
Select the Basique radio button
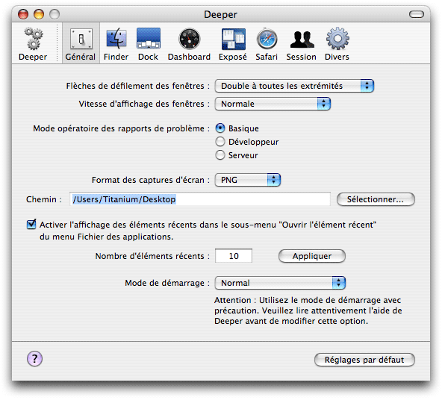(220, 128)
